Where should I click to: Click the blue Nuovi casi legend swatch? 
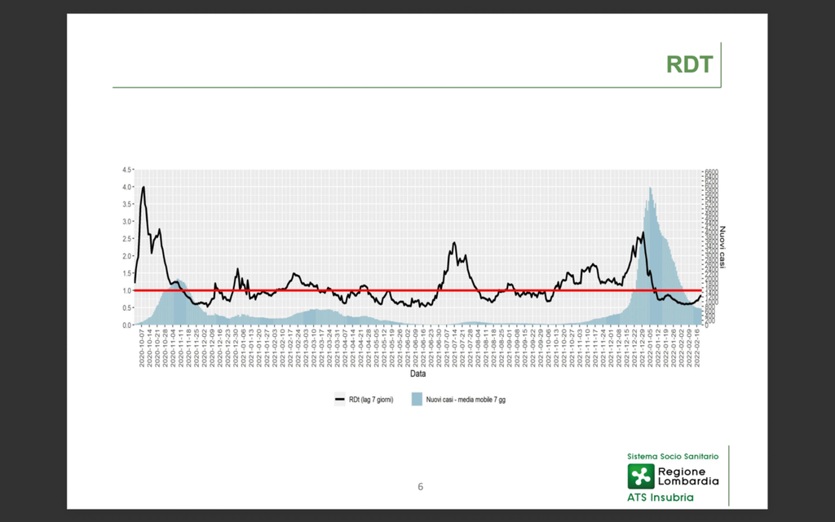pyautogui.click(x=417, y=400)
